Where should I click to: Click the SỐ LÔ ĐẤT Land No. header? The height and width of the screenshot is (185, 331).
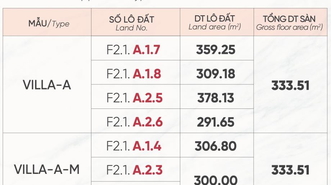(136, 22)
